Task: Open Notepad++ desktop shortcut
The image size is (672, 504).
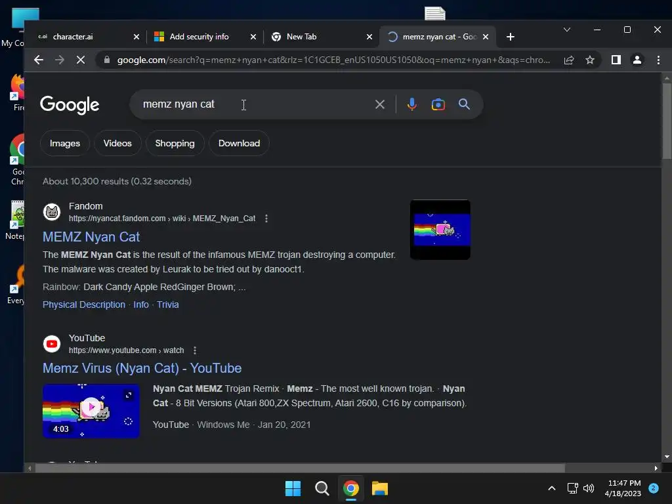Action: [16, 220]
